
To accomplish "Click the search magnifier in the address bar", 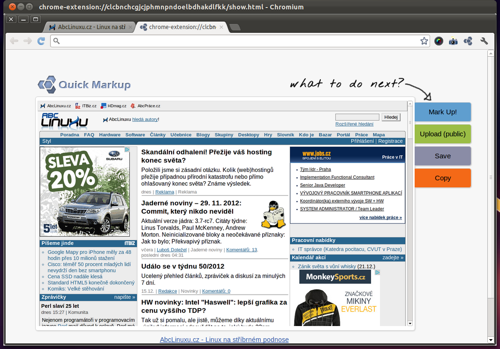I will [56, 41].
